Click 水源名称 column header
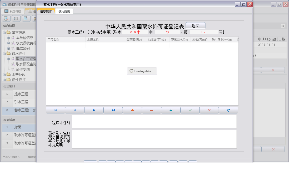The width and height of the screenshot is (289, 172). [x=105, y=40]
